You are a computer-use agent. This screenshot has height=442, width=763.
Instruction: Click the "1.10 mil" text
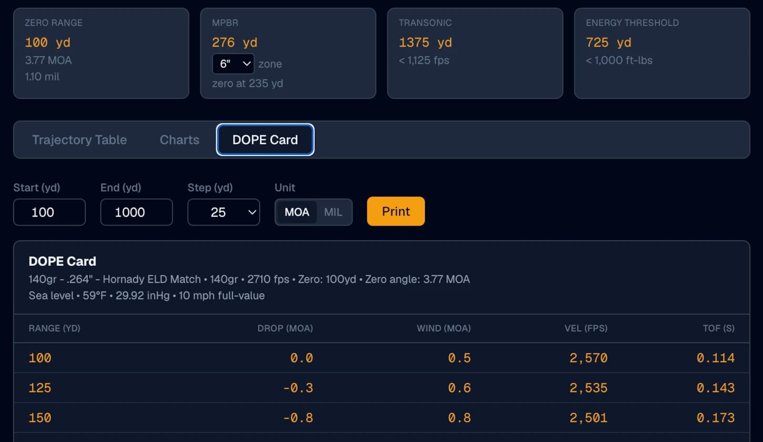click(x=42, y=77)
